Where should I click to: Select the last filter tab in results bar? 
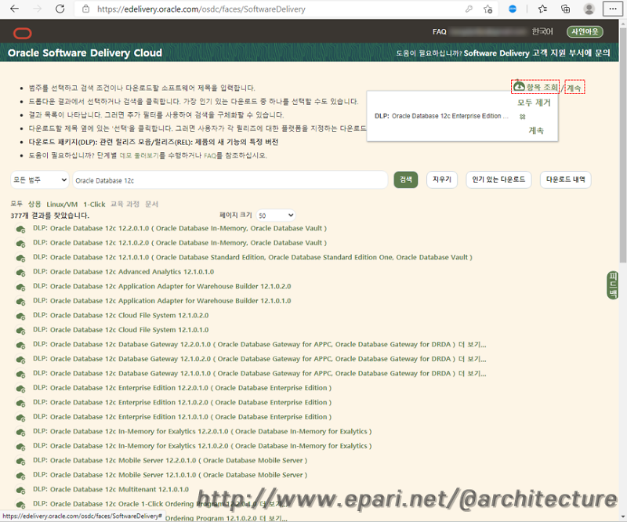[x=151, y=205]
